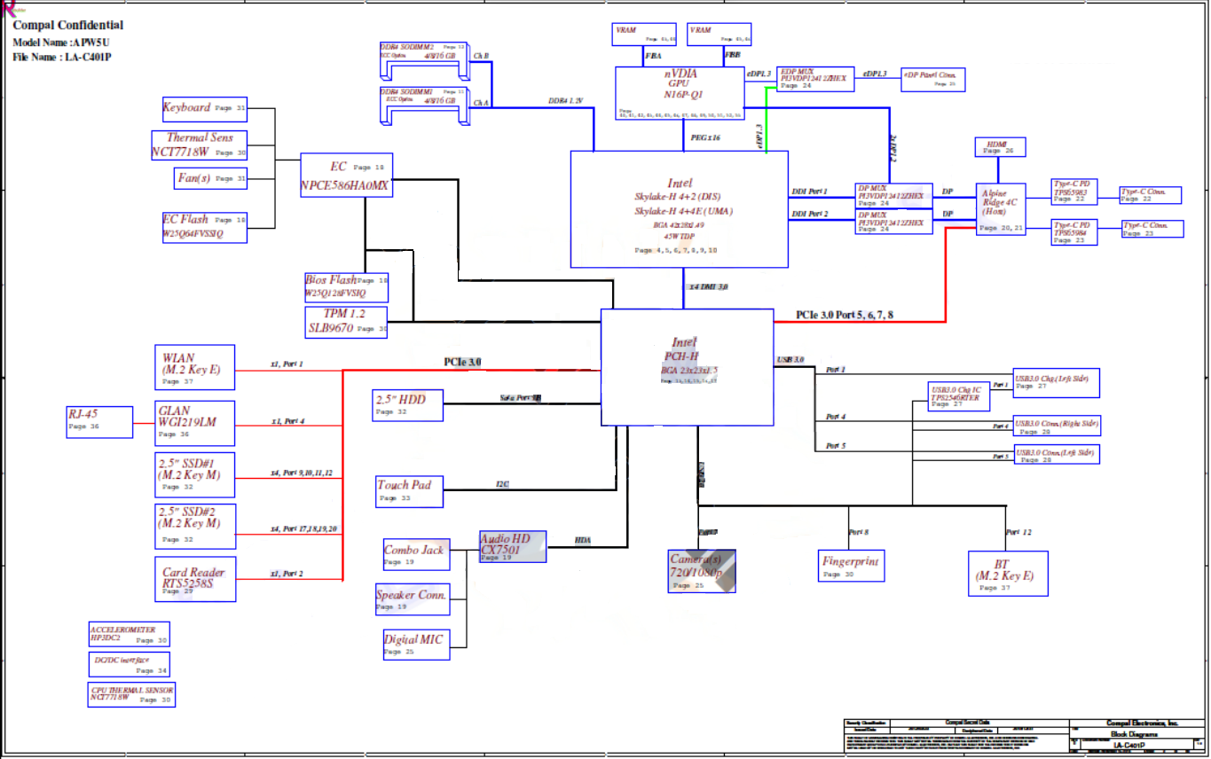This screenshot has height=759, width=1211.
Task: Click the "x4 DMI 3.0" link label
Action: point(709,287)
